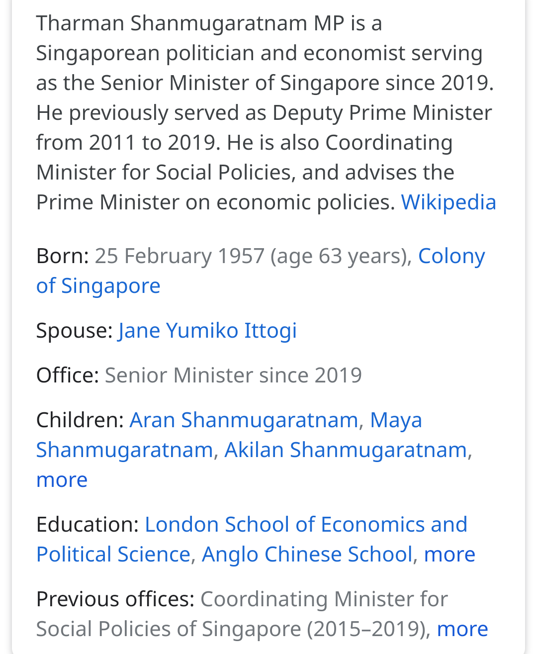The width and height of the screenshot is (537, 654).
Task: Click the Education label
Action: pyautogui.click(x=88, y=525)
